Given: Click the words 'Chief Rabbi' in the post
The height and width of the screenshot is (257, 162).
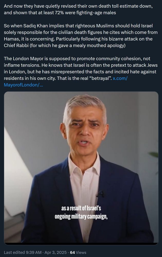Looking at the screenshot, I should click(x=16, y=45).
